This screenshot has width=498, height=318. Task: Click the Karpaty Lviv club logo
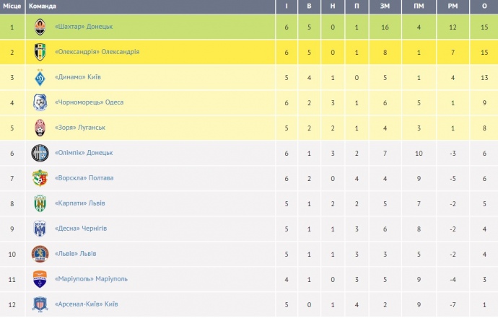(x=40, y=203)
